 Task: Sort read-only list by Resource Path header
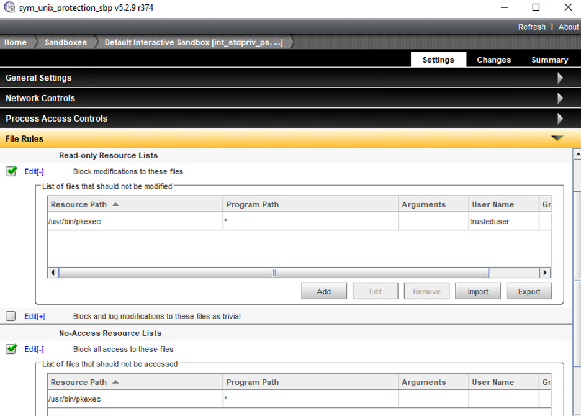pos(135,204)
